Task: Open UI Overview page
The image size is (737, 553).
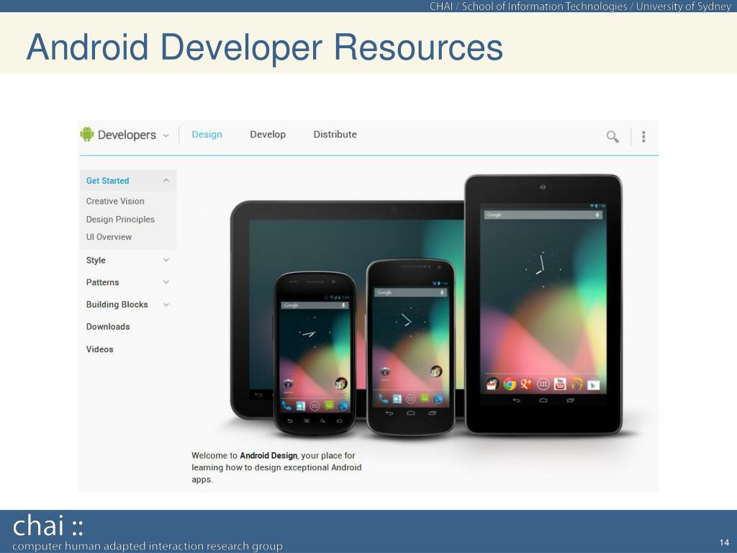Action: [x=109, y=237]
